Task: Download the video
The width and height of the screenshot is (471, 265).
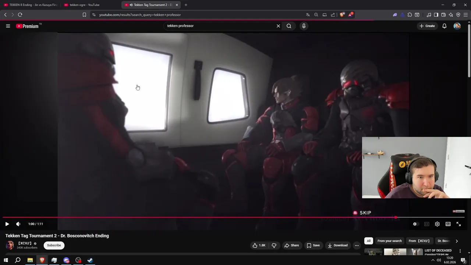Action: (337, 245)
